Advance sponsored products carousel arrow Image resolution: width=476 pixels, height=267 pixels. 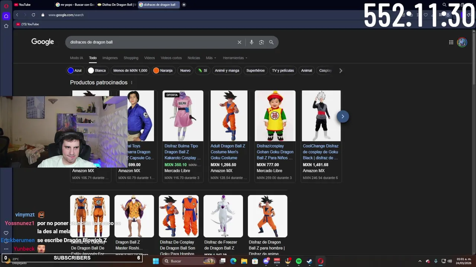(x=342, y=116)
